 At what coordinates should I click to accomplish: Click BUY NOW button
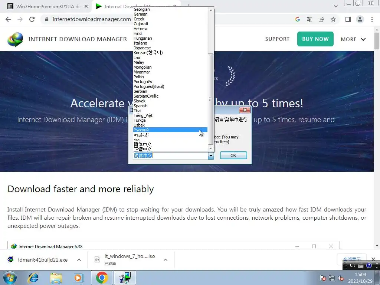tap(315, 39)
